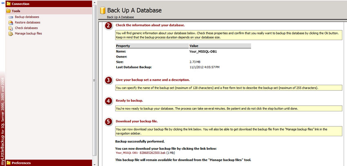Click the sidebar scrollbar down arrow

click(x=94, y=164)
